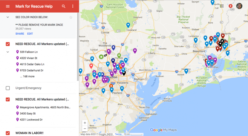The height and width of the screenshot is (136, 248).
Task: Click the 'WOMAN IN LABOR!!' layer title
Action: pyautogui.click(x=29, y=133)
